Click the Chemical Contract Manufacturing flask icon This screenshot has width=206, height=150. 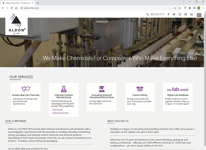[x=64, y=89]
